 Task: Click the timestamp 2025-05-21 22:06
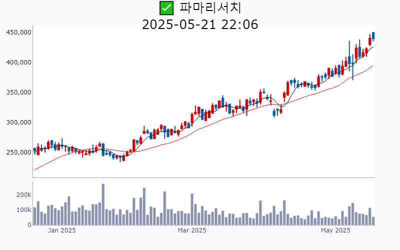(x=200, y=24)
